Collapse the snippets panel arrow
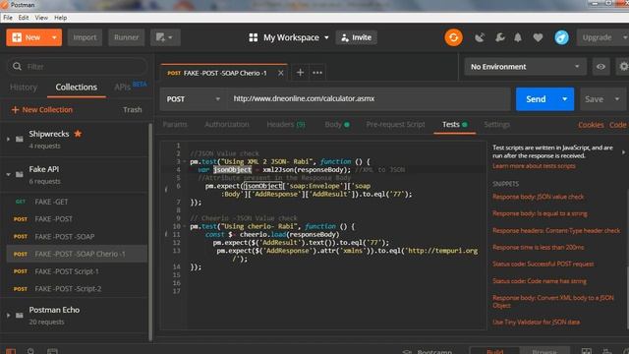Image resolution: width=629 pixels, height=354 pixels. 623,152
